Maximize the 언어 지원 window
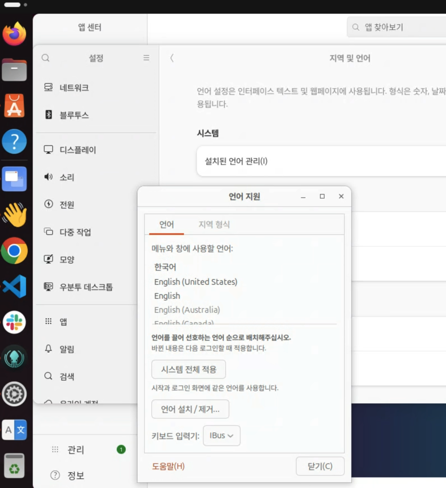Viewport: 446px width, 488px height. tap(322, 196)
